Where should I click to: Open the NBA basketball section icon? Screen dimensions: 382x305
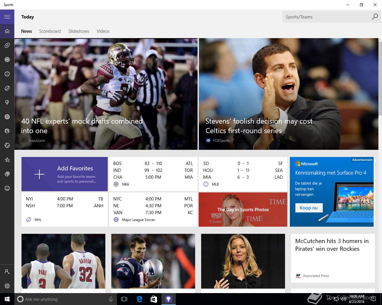[7, 60]
